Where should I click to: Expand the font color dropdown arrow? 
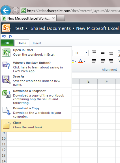(84, 61)
